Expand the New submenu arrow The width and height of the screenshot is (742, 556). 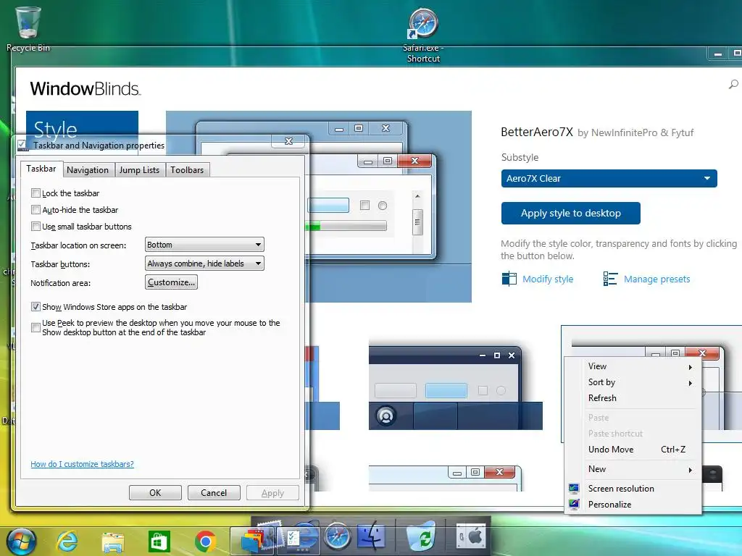tap(691, 470)
